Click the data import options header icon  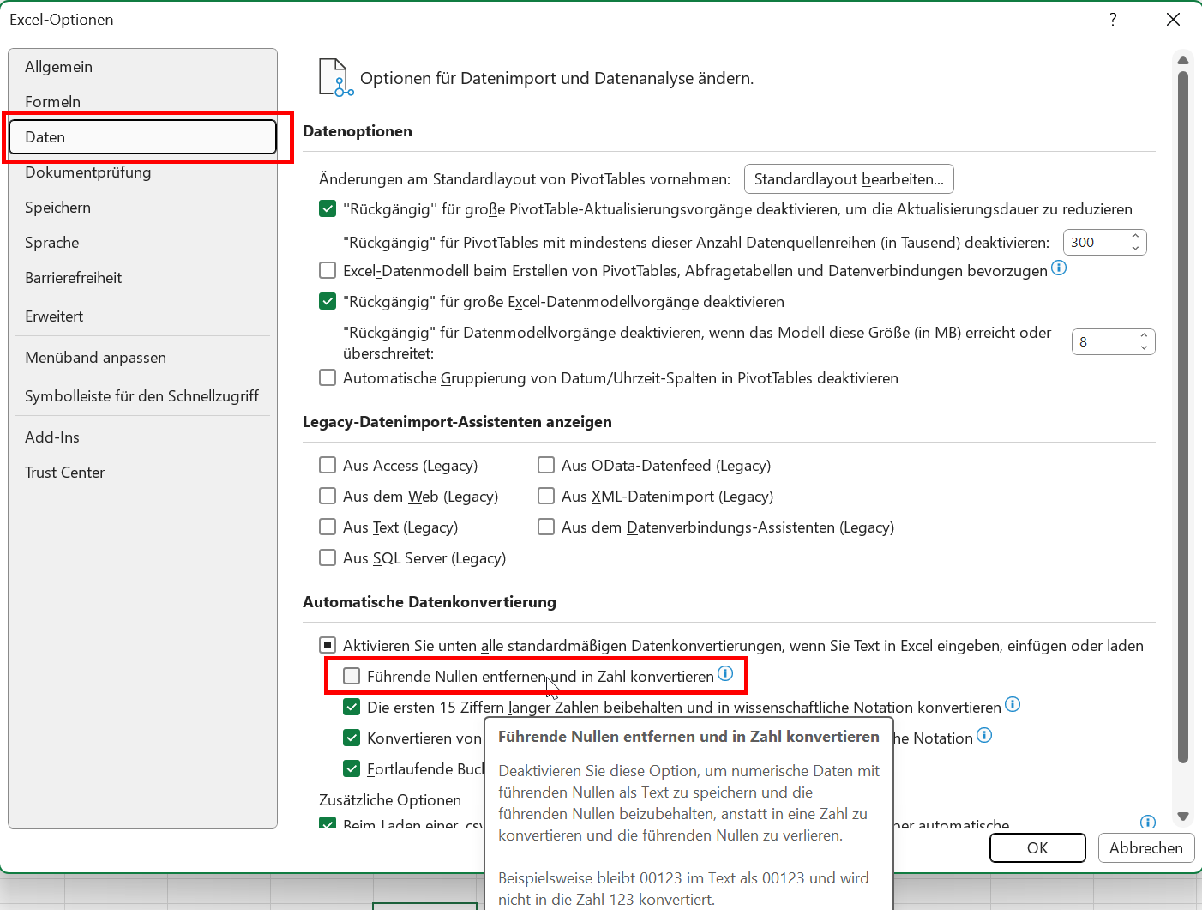335,78
